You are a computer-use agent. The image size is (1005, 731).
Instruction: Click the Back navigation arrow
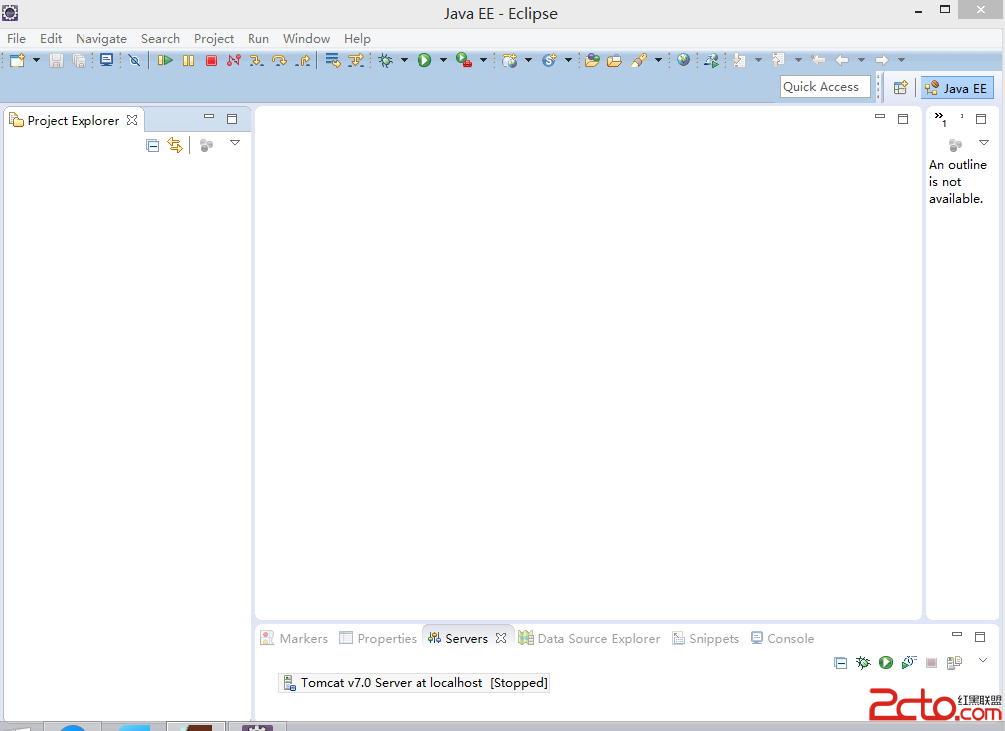point(842,60)
